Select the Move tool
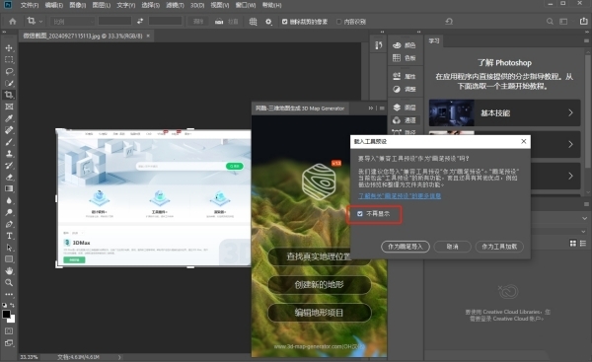 tap(9, 48)
